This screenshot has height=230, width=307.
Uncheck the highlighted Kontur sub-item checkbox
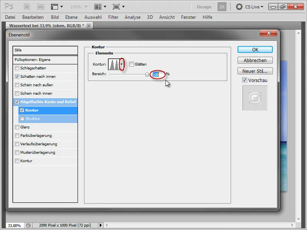[22, 110]
